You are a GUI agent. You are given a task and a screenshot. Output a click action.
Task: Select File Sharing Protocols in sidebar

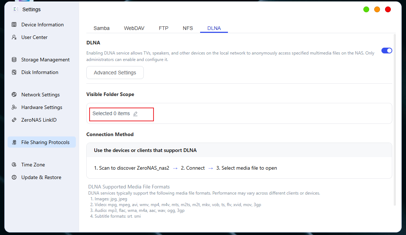[x=42, y=142]
